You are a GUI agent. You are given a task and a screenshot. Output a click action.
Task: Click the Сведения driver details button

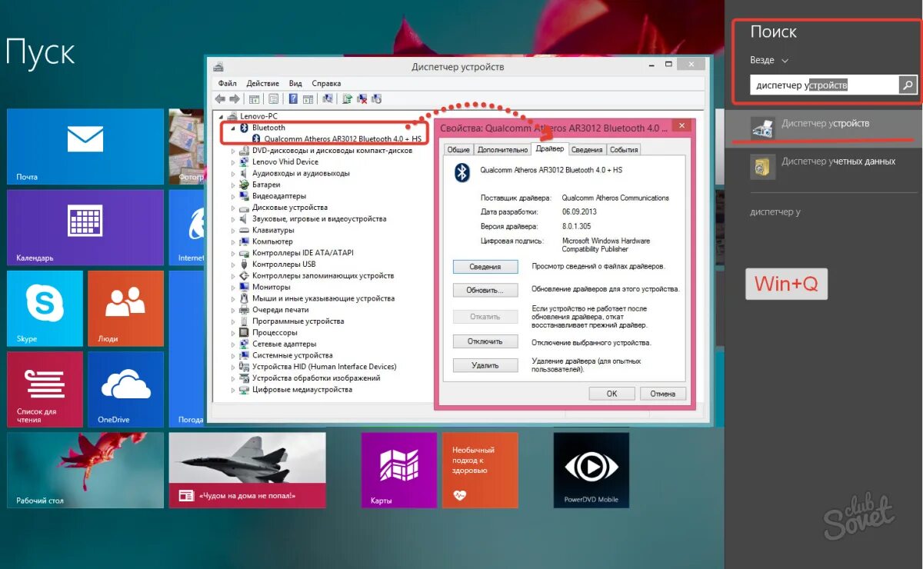[x=485, y=267]
